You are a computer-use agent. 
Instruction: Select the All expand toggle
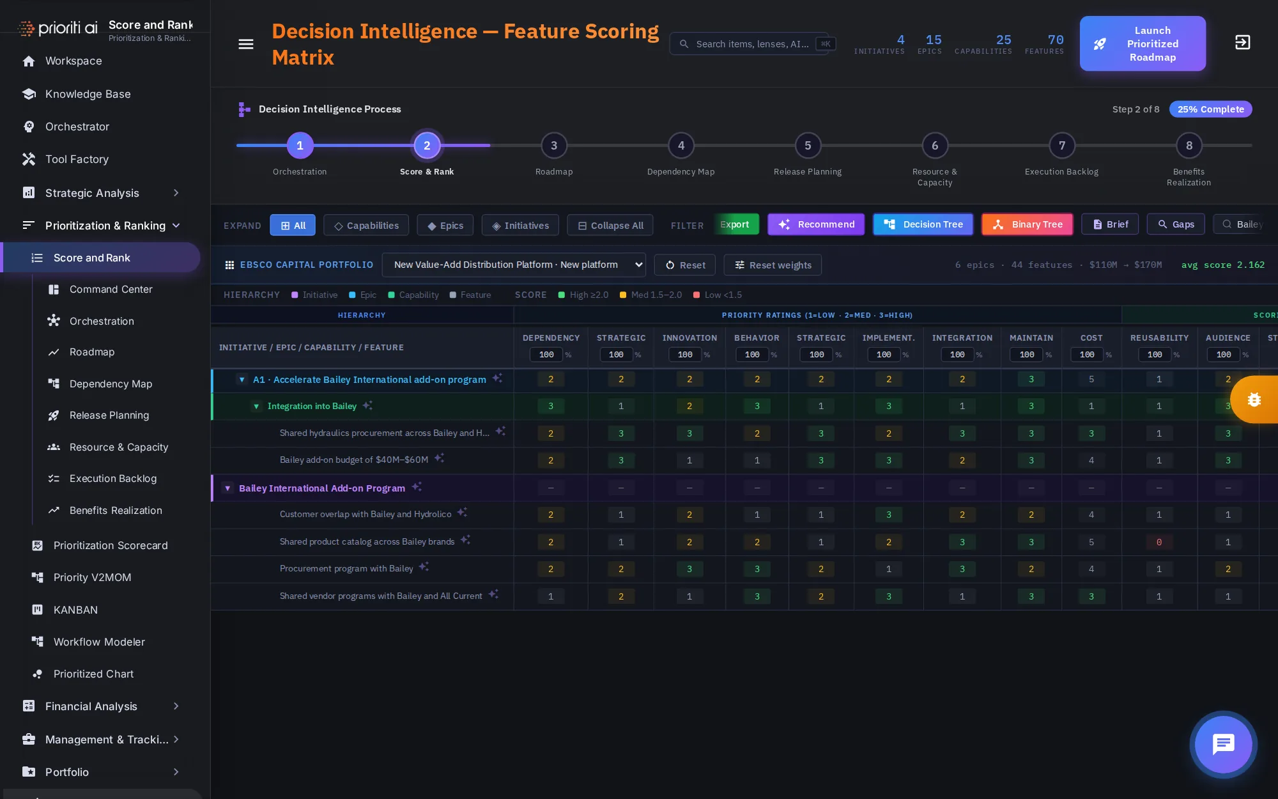[x=293, y=225]
